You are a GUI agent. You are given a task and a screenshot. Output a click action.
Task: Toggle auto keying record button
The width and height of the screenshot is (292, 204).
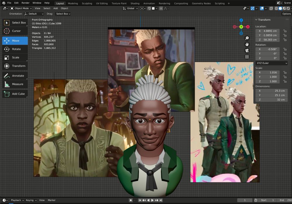(131, 200)
